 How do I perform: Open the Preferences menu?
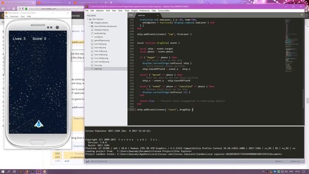click(x=144, y=11)
